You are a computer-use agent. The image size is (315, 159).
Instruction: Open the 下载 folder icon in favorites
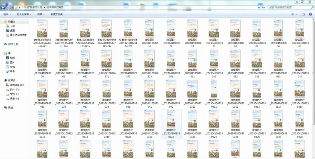coord(7,26)
